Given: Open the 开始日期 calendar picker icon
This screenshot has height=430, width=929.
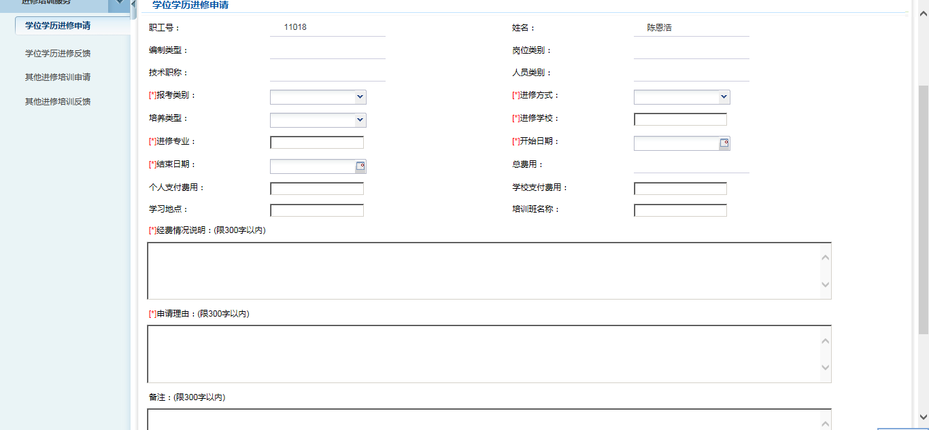Looking at the screenshot, I should [724, 143].
